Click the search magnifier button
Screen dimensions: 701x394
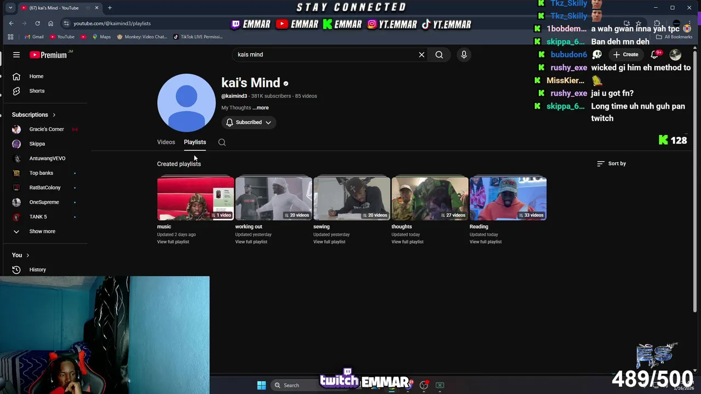439,55
